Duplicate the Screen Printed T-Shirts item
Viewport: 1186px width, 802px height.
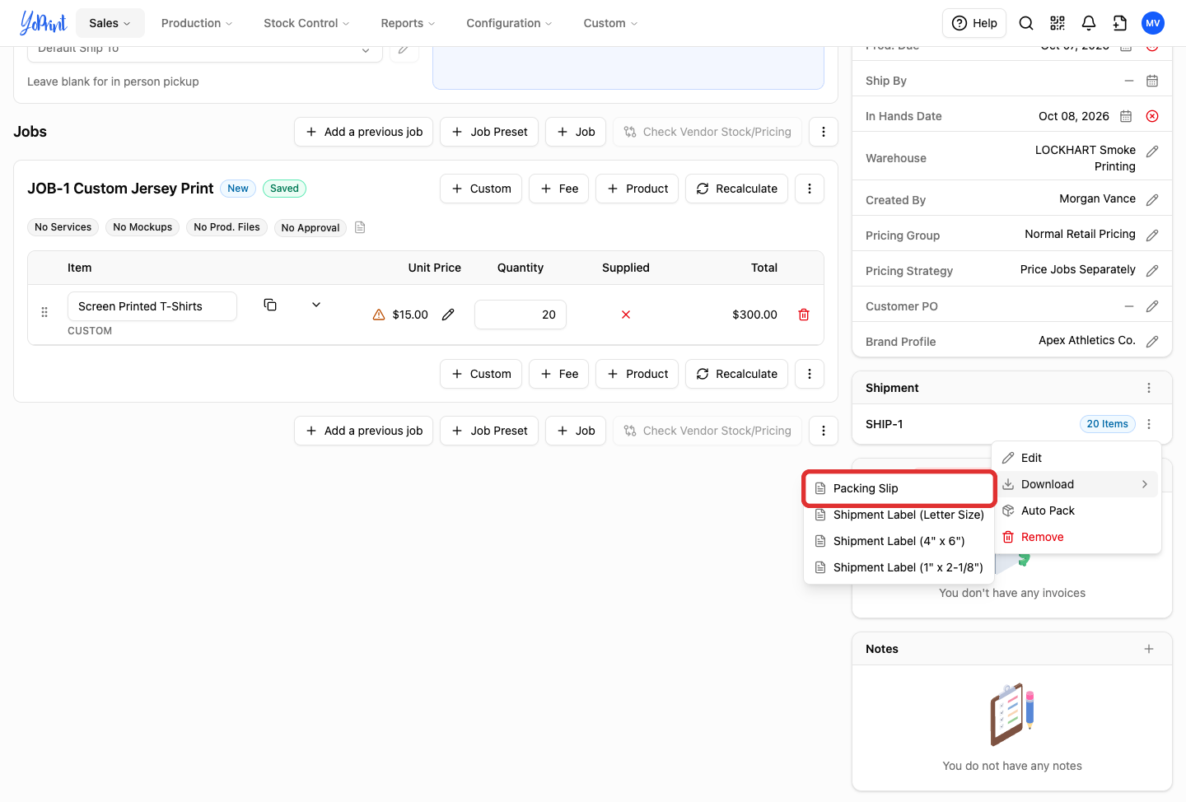[270, 305]
